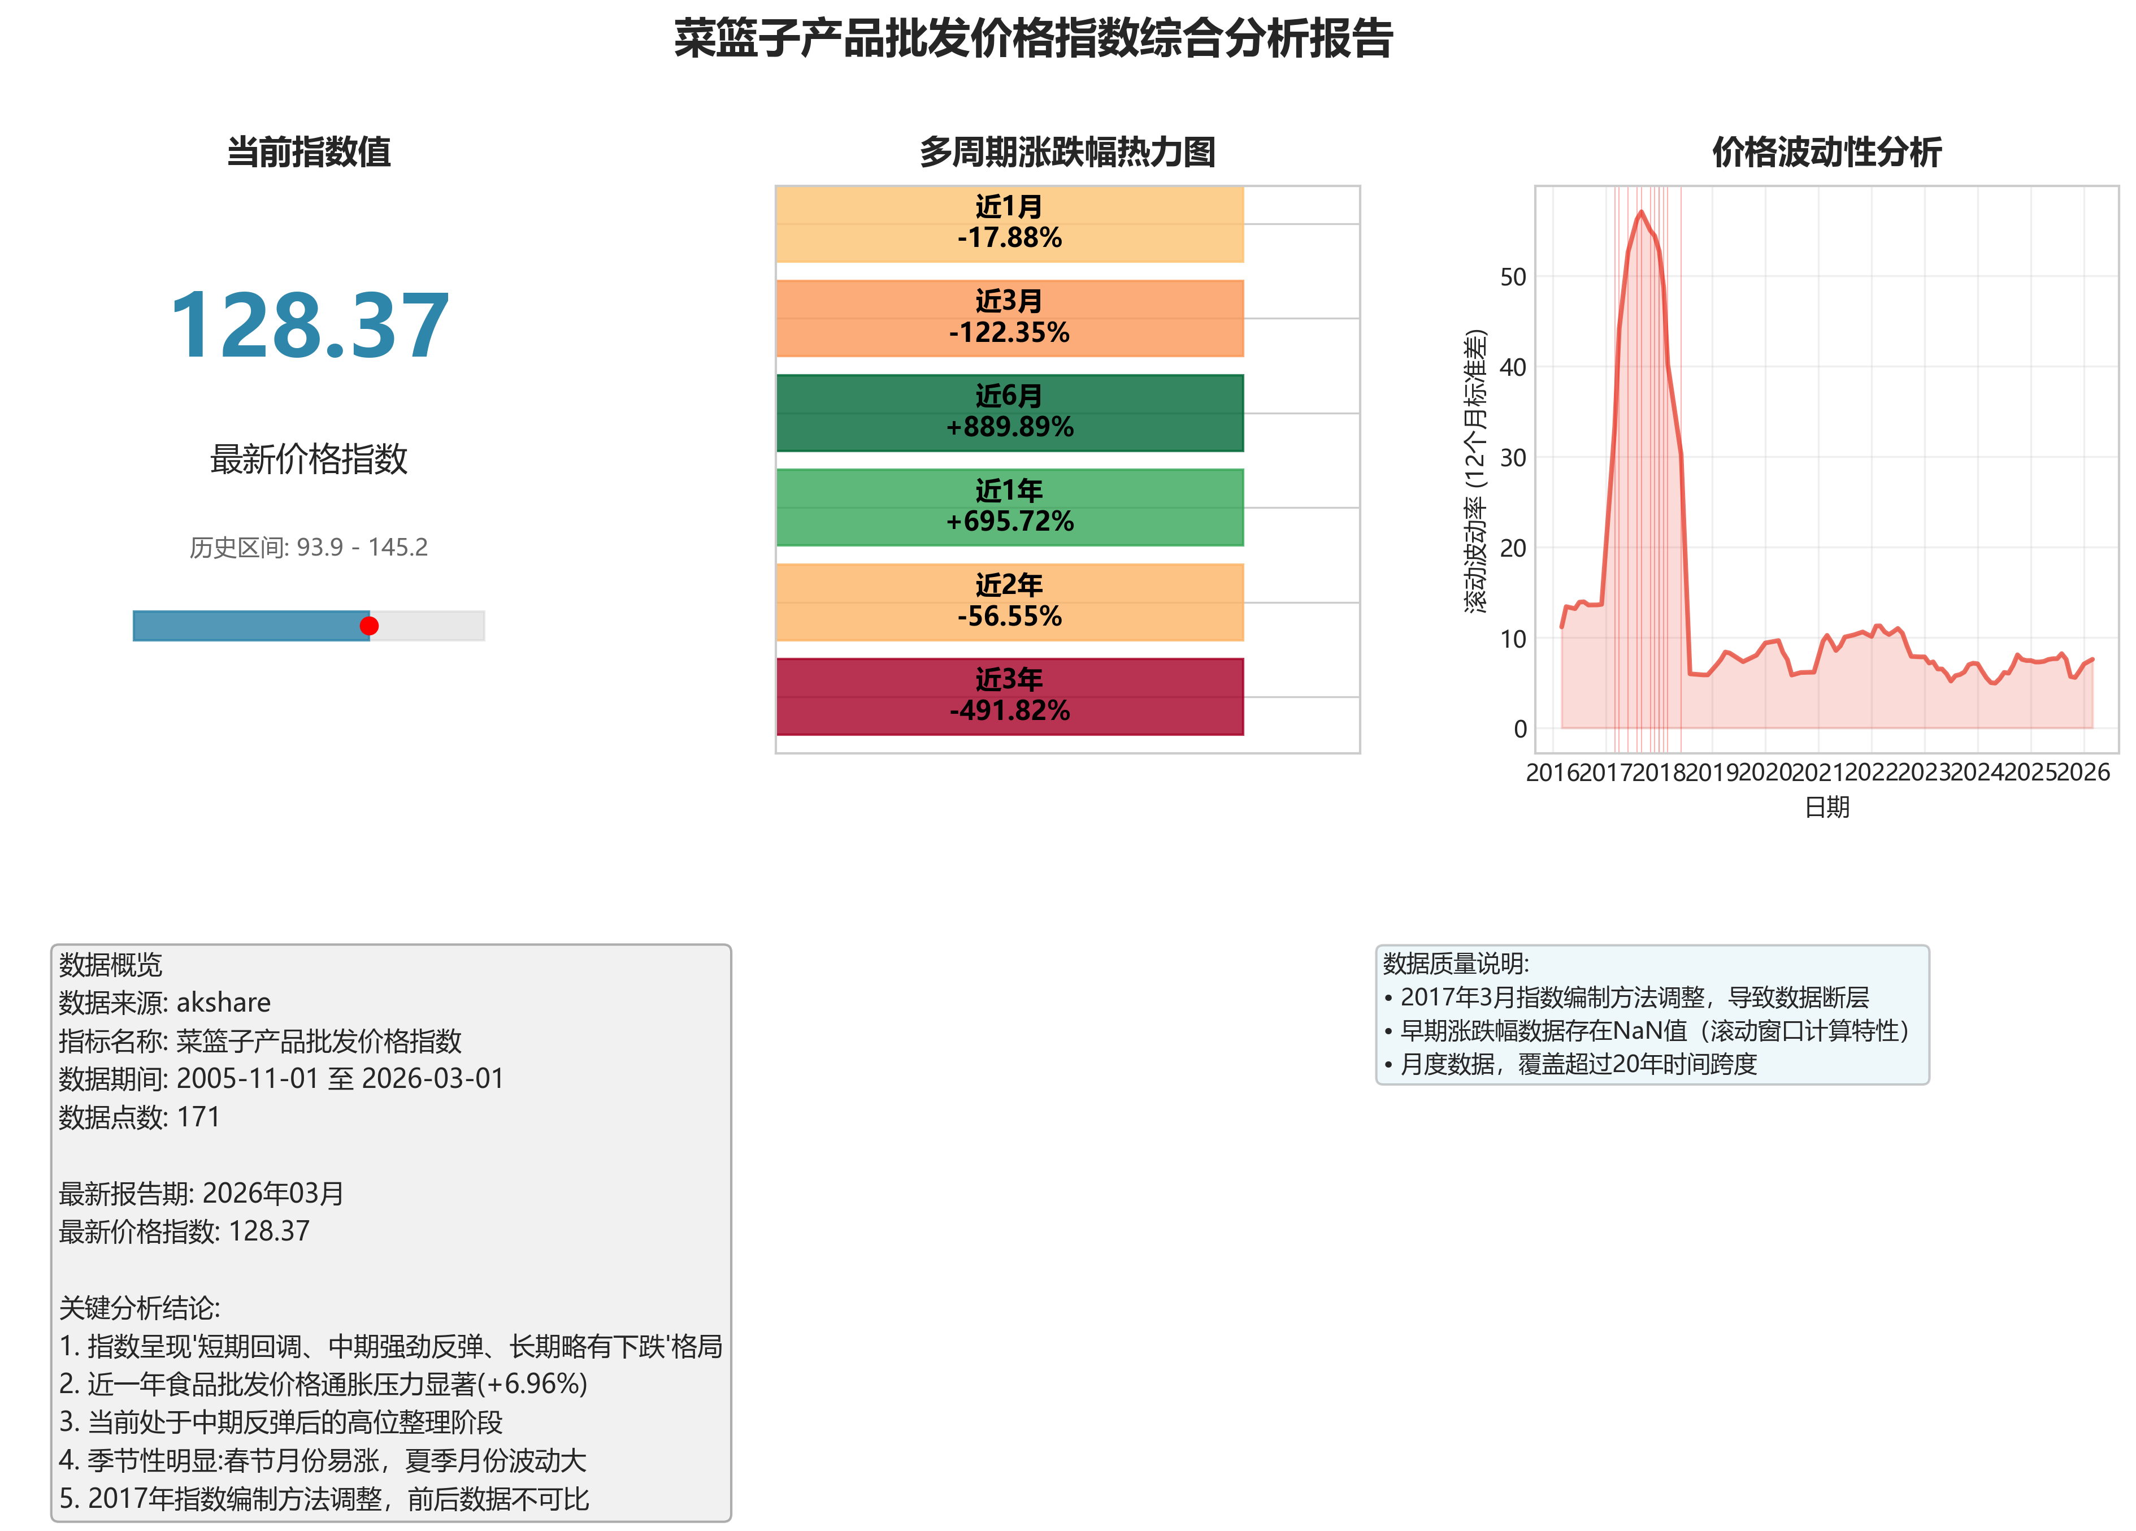Click the 最新价格指数 label under value
Screen dimensions: 2136x1531
click(309, 459)
